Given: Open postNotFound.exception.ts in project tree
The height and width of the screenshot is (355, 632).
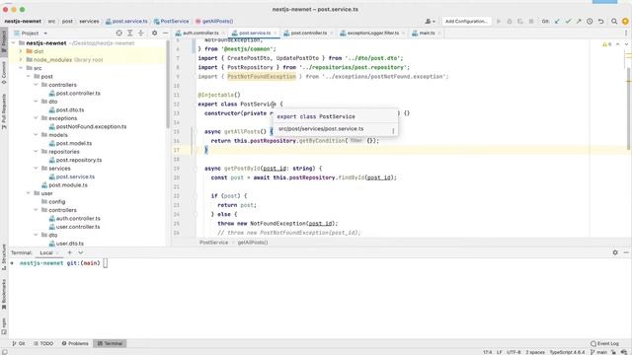Looking at the screenshot, I should 91,126.
